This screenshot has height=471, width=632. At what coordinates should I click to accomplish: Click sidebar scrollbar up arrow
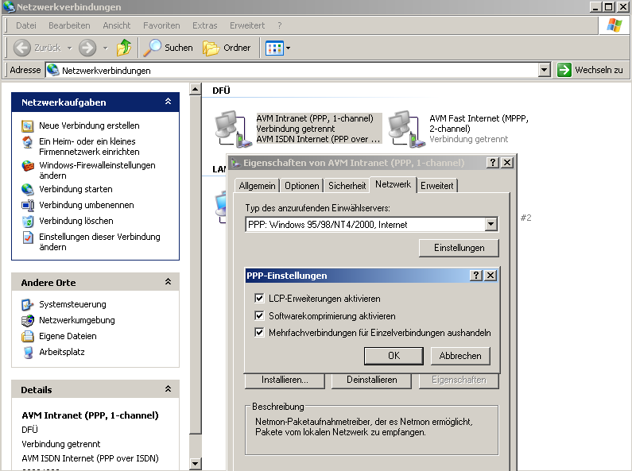tap(195, 89)
